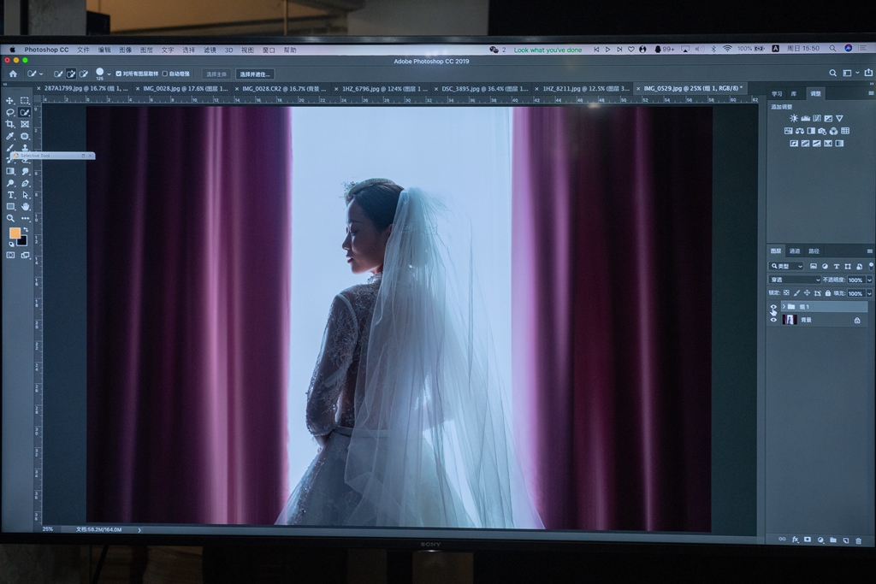This screenshot has height=584, width=876.
Task: Click the orange foreground color swatch
Action: tap(15, 233)
